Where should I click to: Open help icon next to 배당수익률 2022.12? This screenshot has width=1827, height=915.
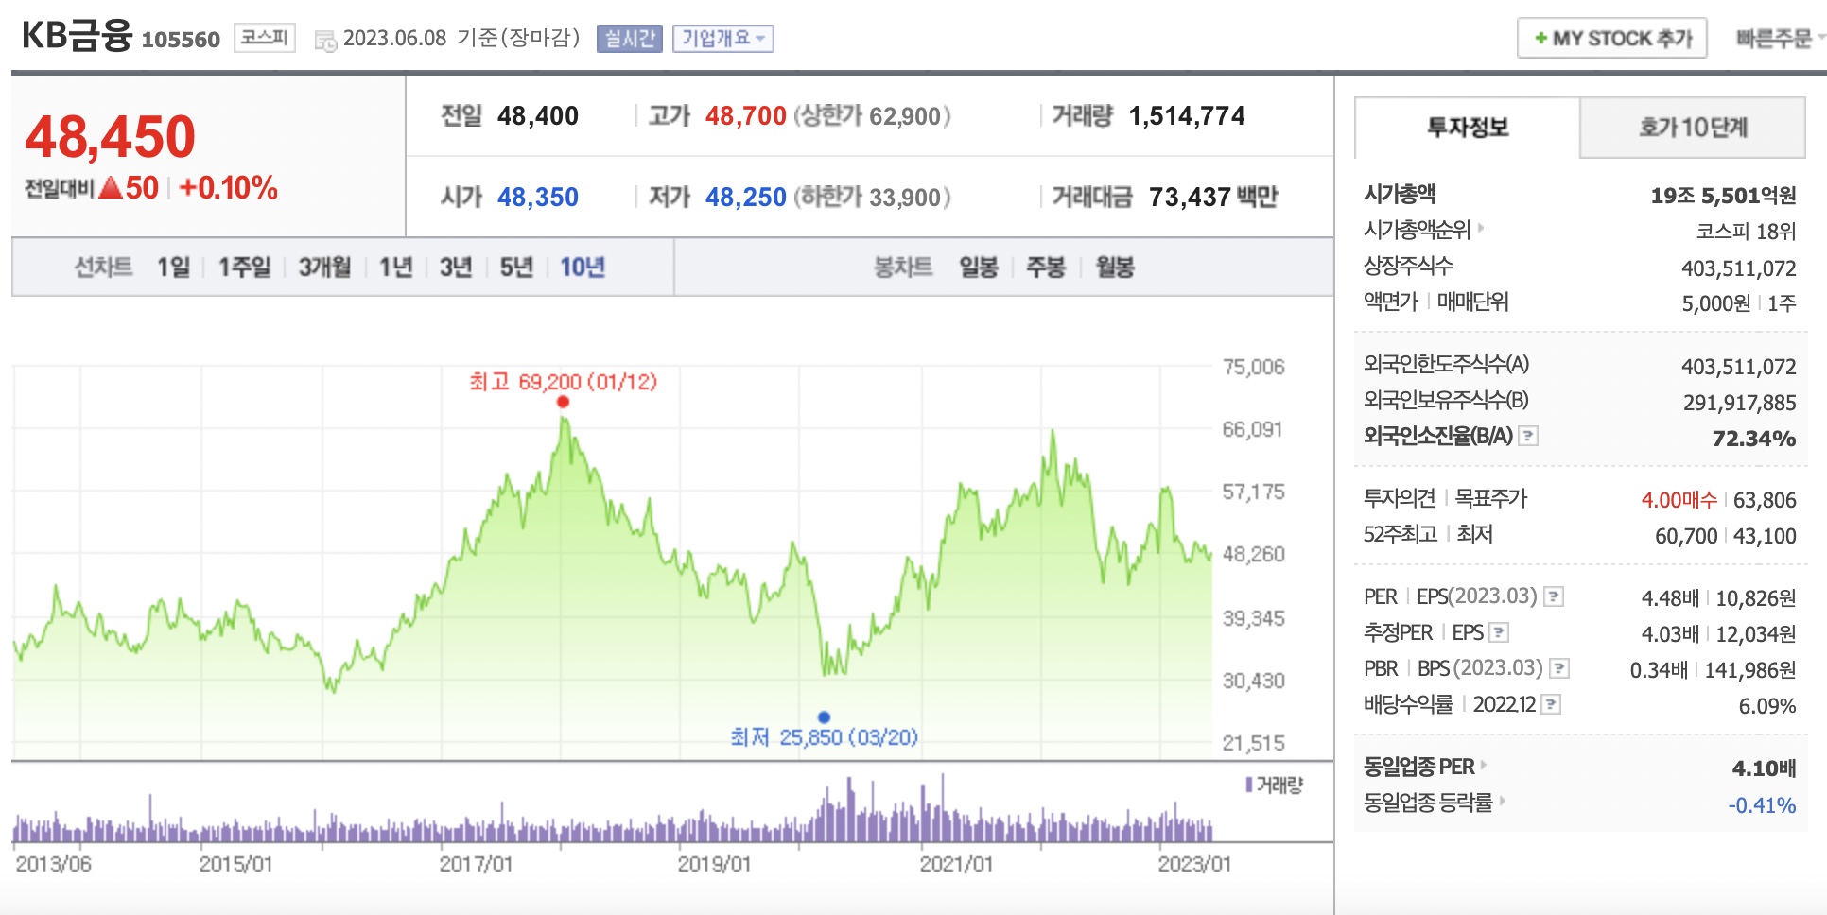coord(1550,704)
